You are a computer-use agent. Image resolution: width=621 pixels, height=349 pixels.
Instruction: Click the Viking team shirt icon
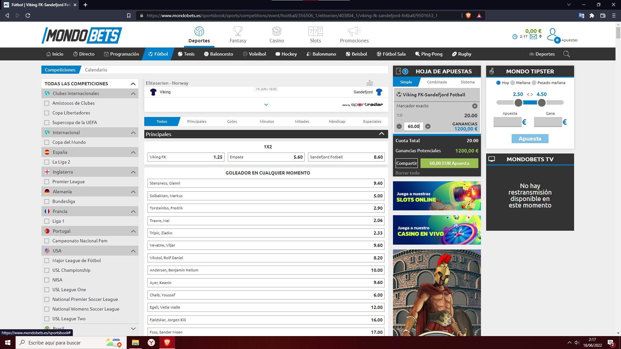[153, 92]
